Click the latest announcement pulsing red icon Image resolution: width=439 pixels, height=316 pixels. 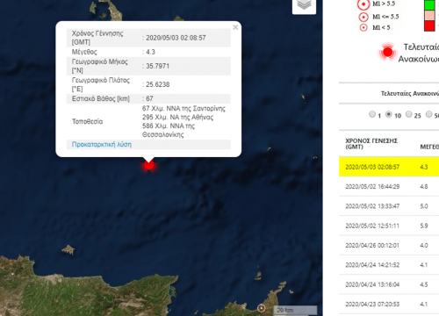[387, 52]
